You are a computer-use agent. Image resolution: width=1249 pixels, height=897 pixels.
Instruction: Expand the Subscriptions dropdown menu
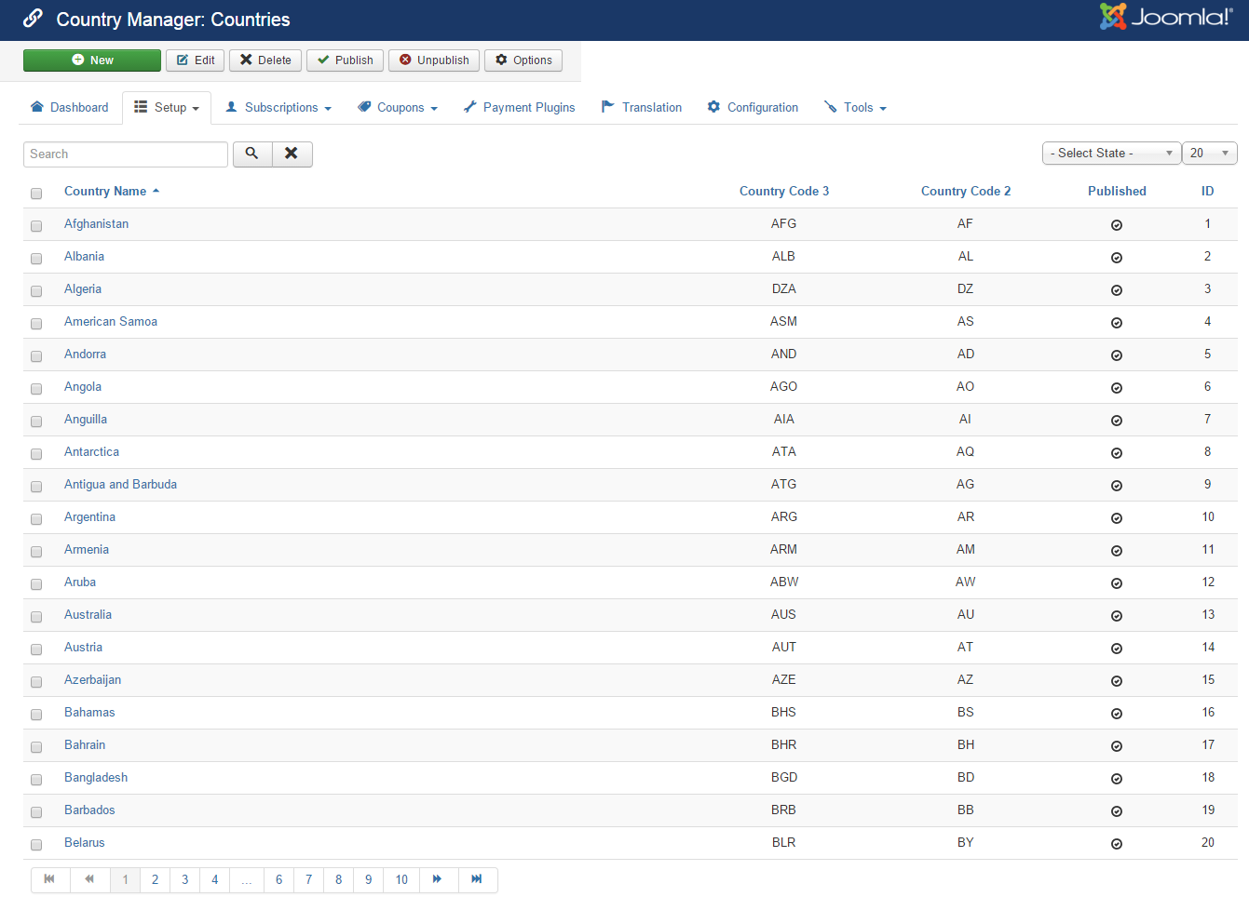[278, 108]
